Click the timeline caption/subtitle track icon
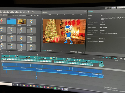The width and height of the screenshot is (125, 93). [121, 59]
